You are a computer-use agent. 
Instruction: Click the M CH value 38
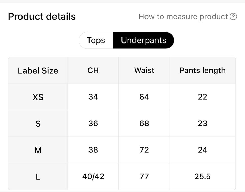pos(93,150)
